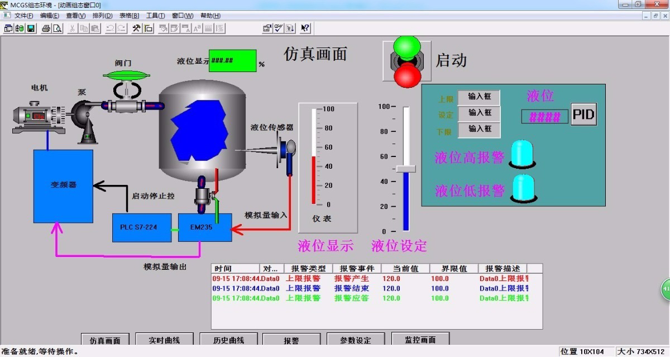Click the 液位设定 slider handle
Image resolution: width=670 pixels, height=357 pixels.
[x=406, y=168]
